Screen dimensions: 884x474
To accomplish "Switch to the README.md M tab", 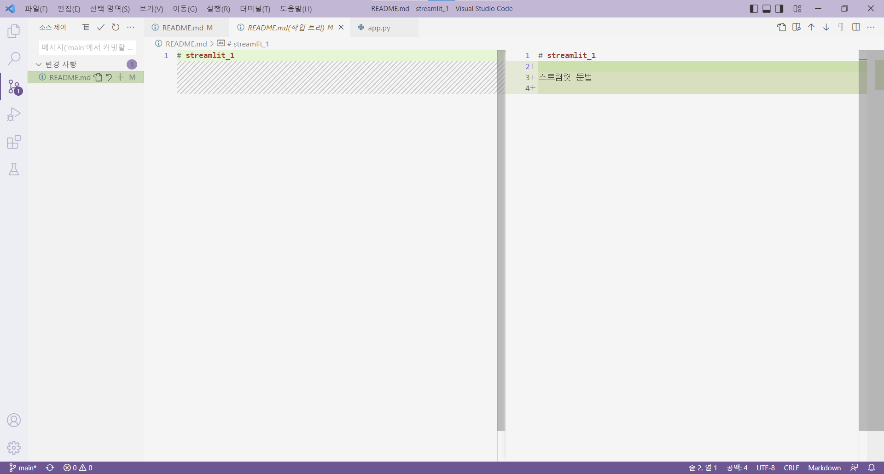I will coord(186,28).
